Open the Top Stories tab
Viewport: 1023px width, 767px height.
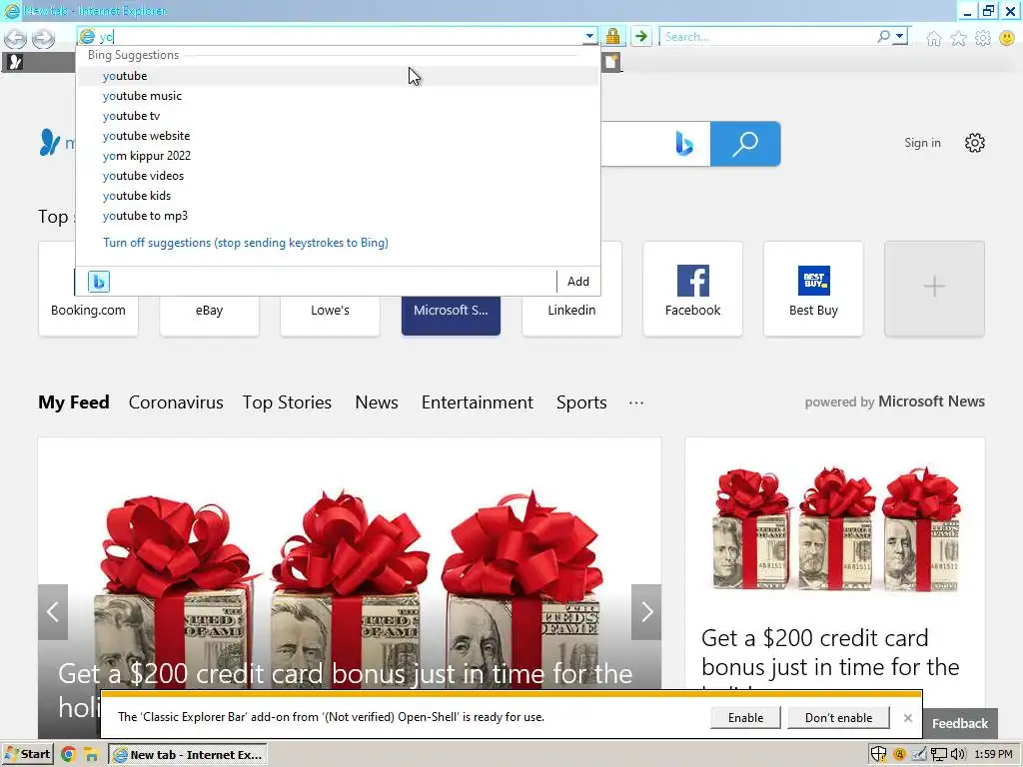pyautogui.click(x=287, y=402)
